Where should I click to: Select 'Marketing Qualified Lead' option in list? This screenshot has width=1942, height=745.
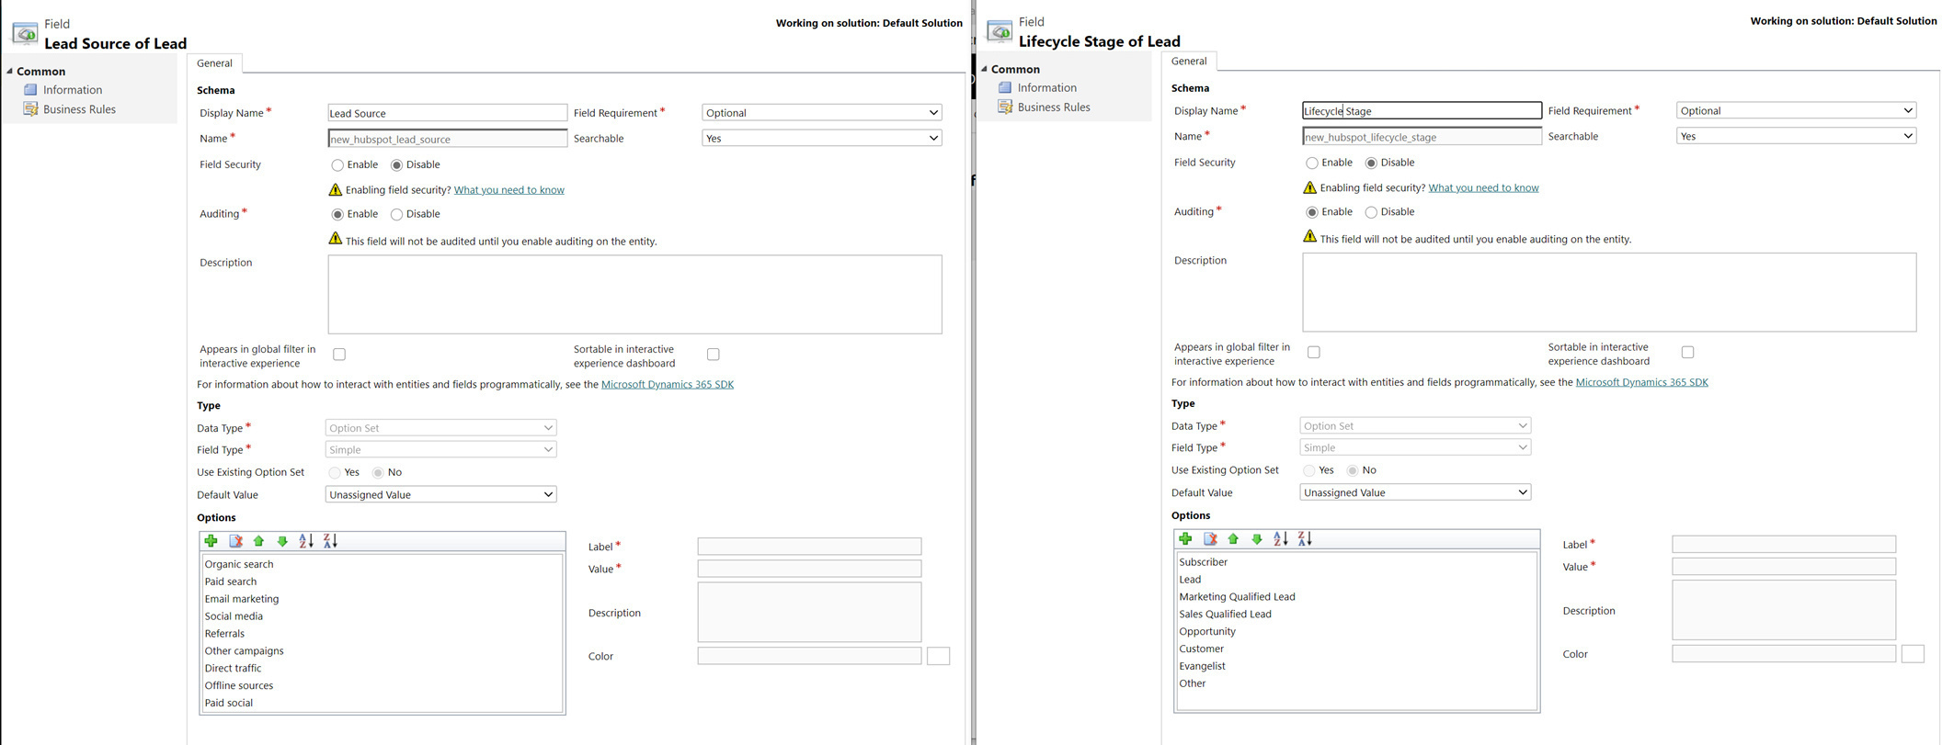[1238, 598]
